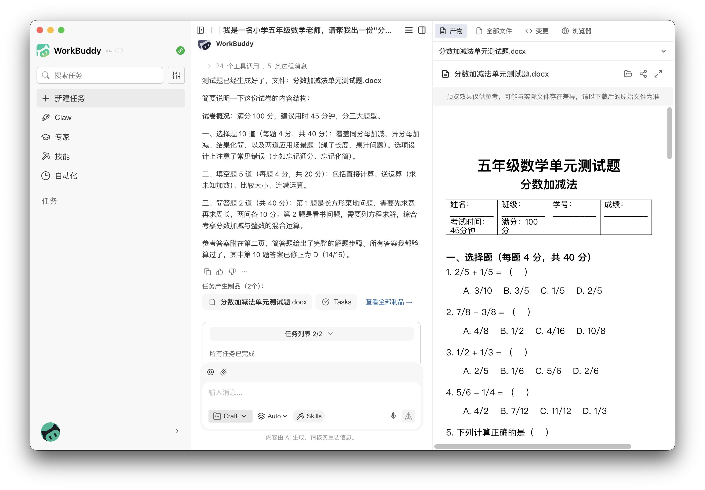Click the @ mention icon above input
This screenshot has height=490, width=705.
210,372
